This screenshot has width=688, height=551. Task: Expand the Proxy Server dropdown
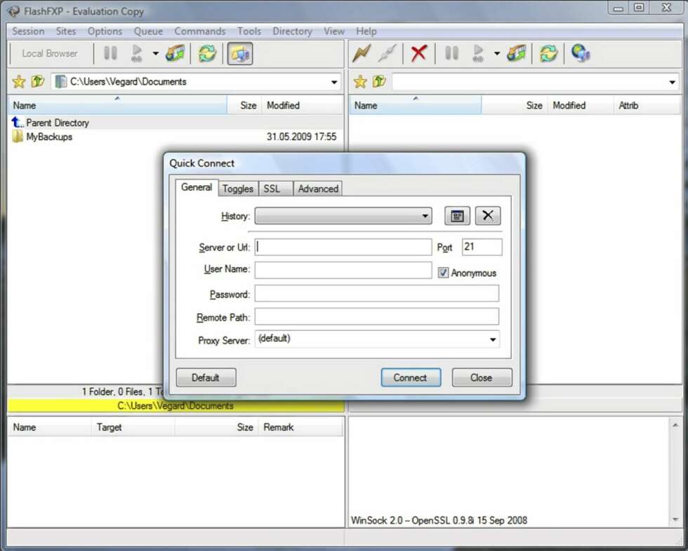click(492, 339)
